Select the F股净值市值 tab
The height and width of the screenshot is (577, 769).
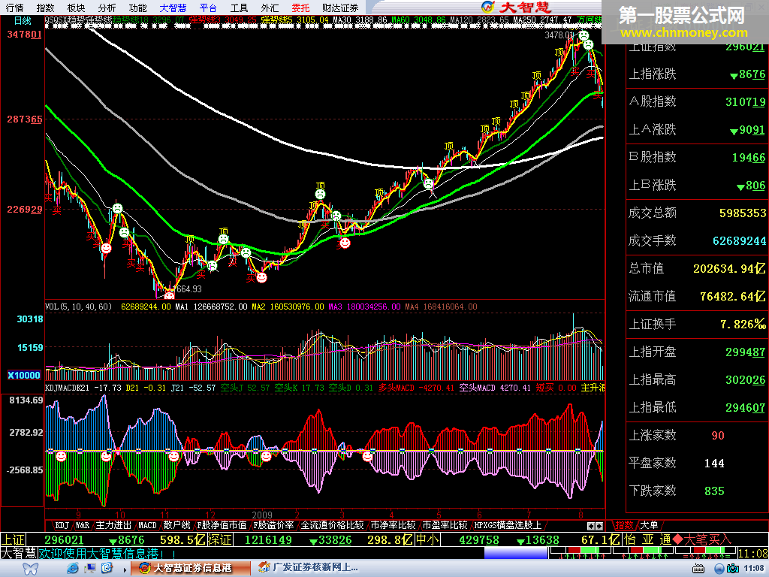222,525
